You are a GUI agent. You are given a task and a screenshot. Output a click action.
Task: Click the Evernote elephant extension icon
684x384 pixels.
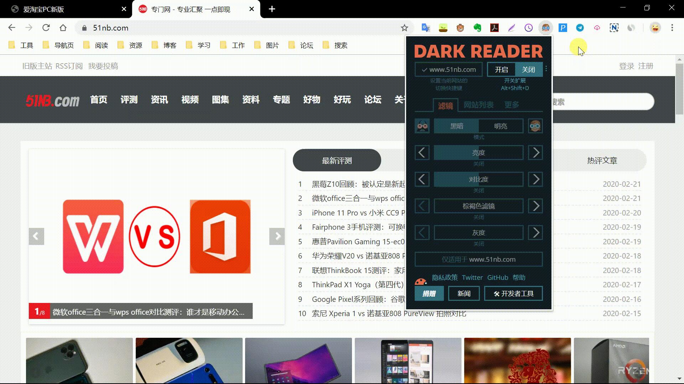point(477,28)
